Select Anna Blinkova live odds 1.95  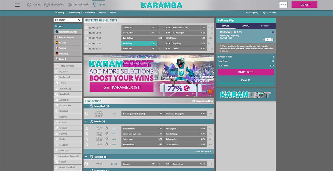pos(143,128)
